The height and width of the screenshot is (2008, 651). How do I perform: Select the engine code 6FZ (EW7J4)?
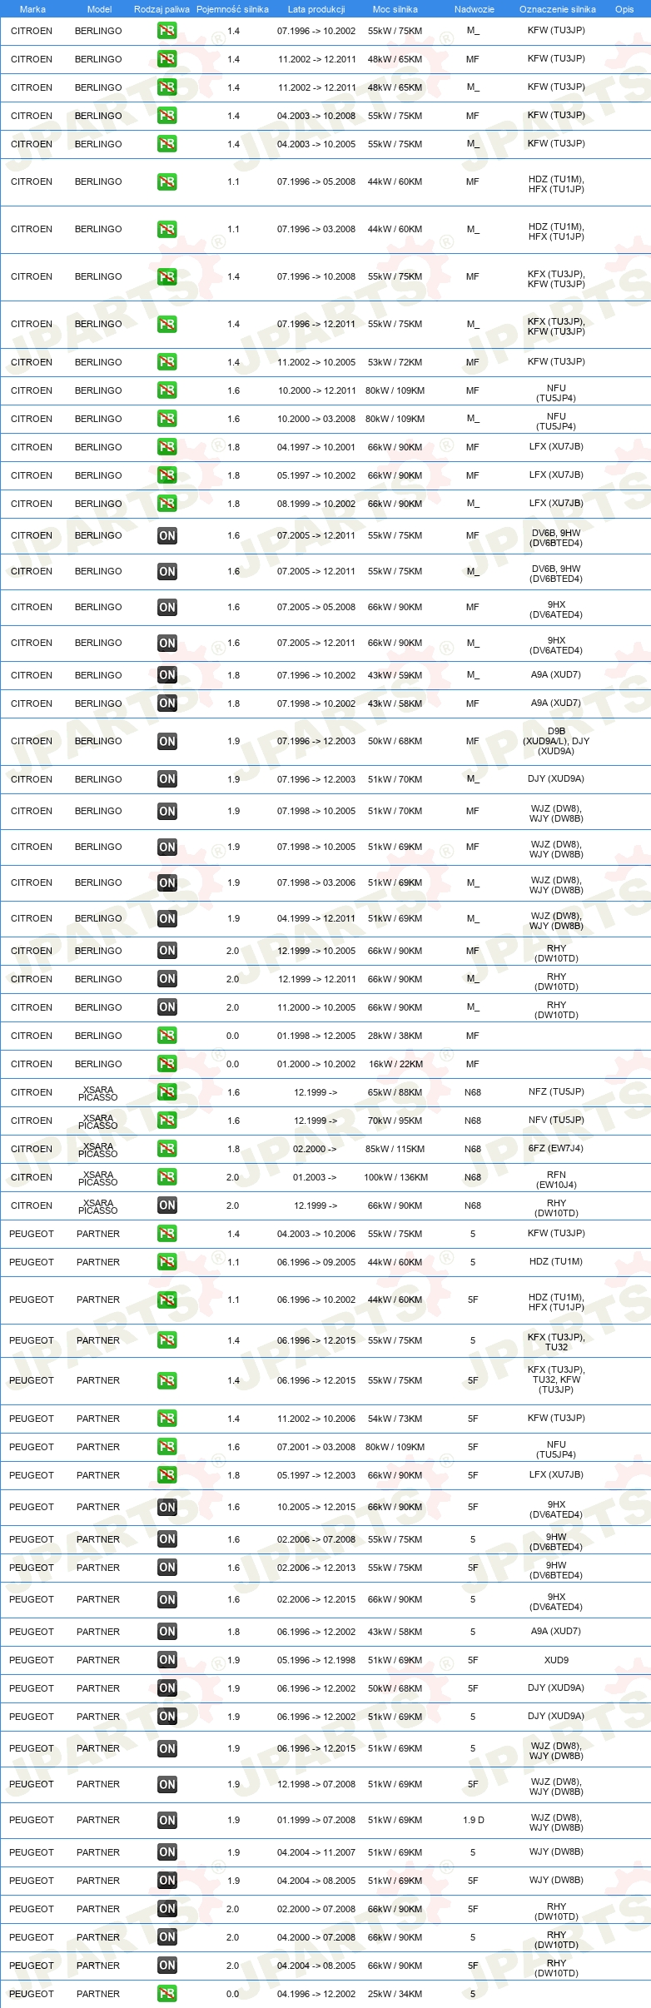click(x=556, y=1149)
